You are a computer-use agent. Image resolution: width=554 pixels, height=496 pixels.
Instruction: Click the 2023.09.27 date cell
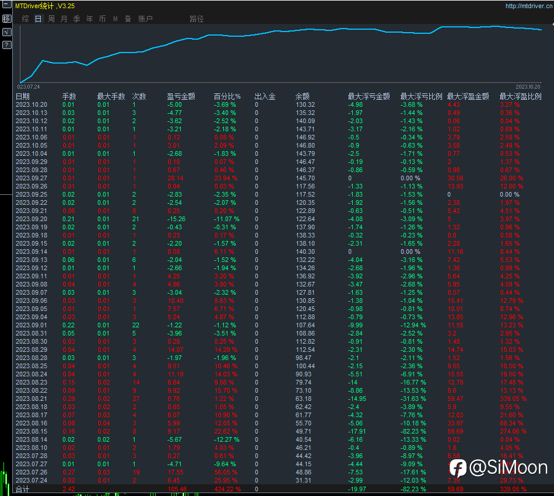[x=31, y=178]
